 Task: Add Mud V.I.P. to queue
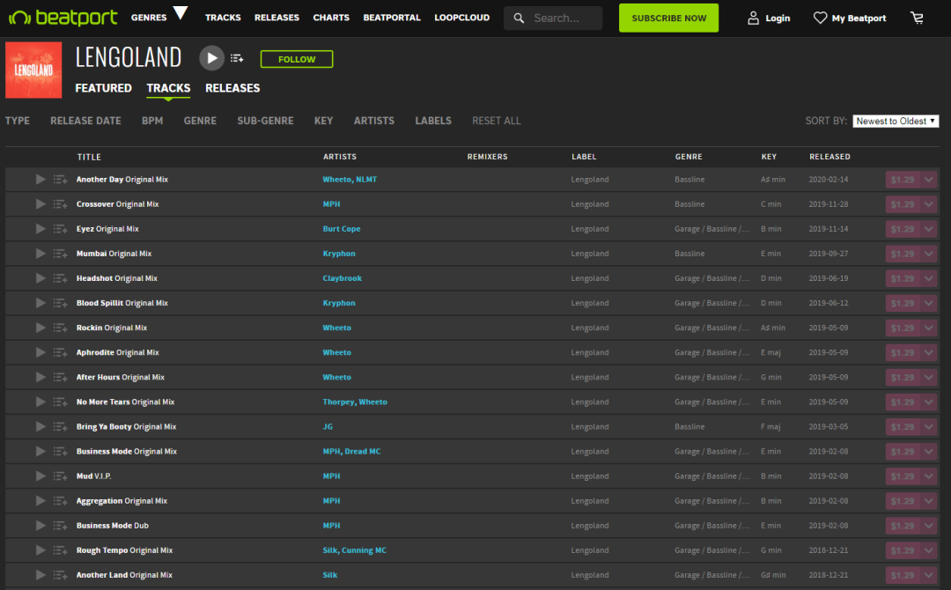60,476
